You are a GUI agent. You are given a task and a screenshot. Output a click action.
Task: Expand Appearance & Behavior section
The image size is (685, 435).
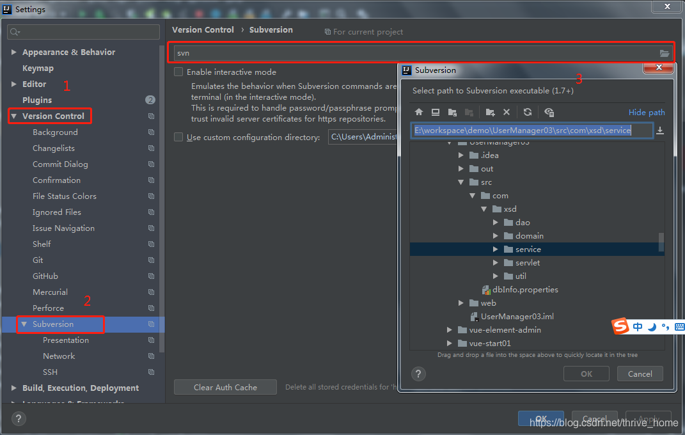coord(13,52)
